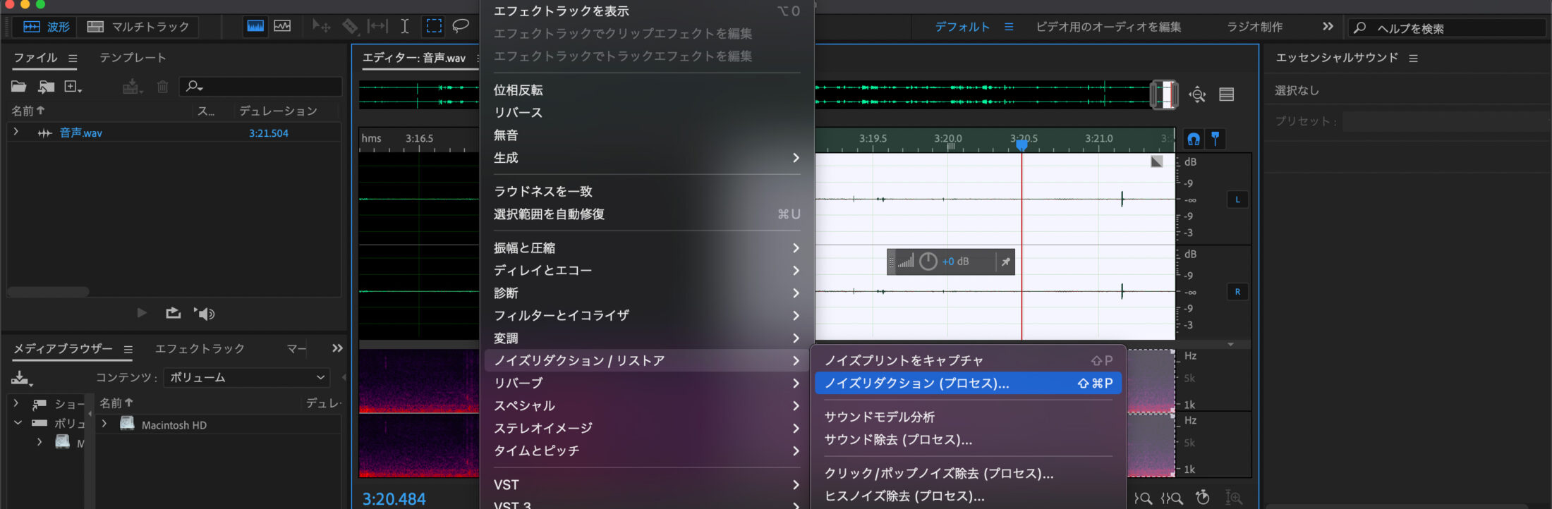Click the playhead marker on the time ruler
The image size is (1552, 509).
pos(1021,145)
